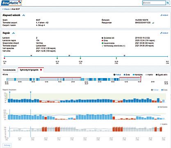Toggle Kérődzés series in the 48-hour legend
Screen dimensions: 171x148
[x=138, y=75]
